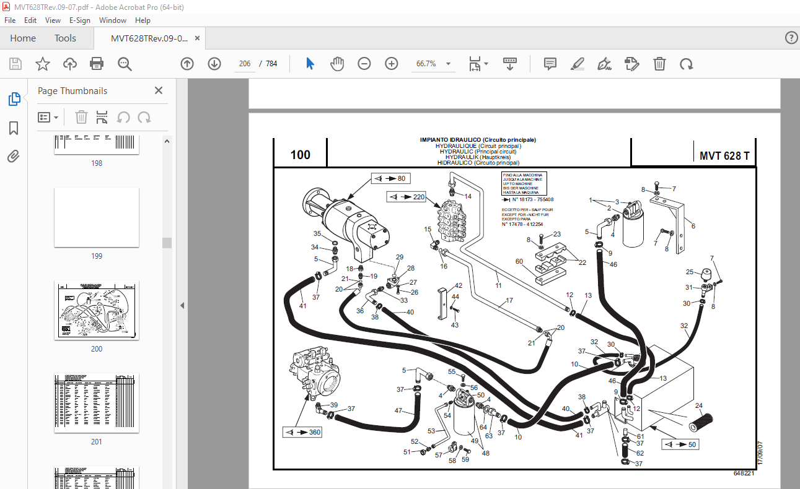The height and width of the screenshot is (489, 800).
Task: Close the Page Thumbnails panel
Action: 159,90
